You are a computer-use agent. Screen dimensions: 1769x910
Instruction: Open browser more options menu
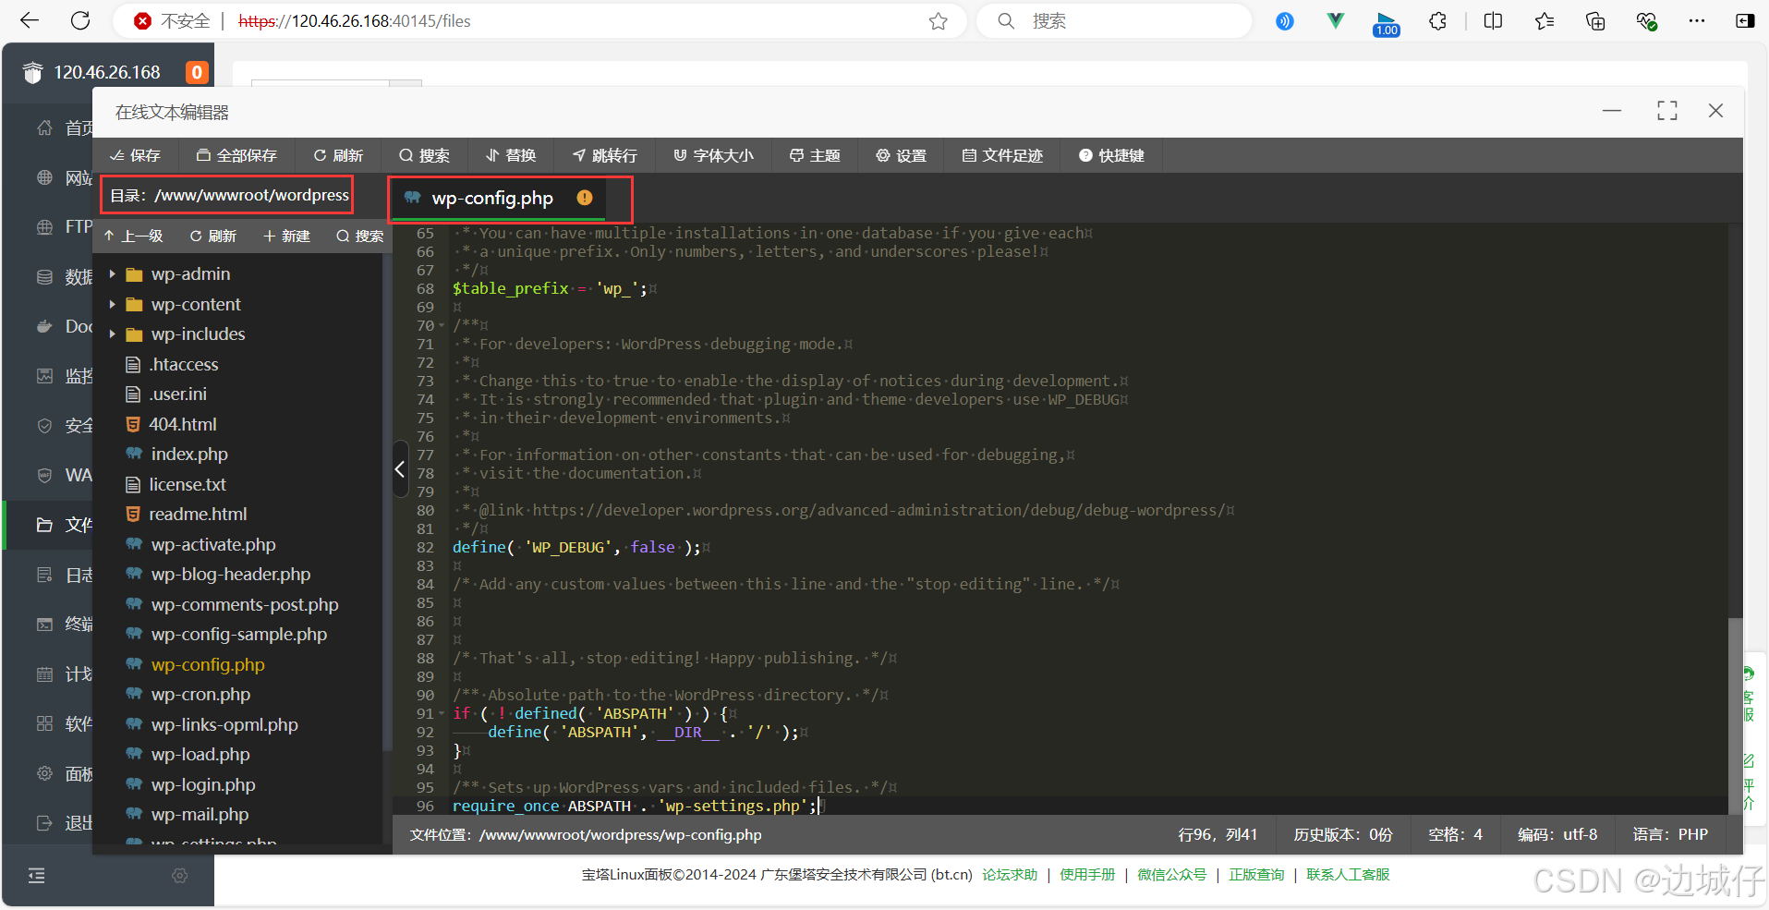(1697, 20)
